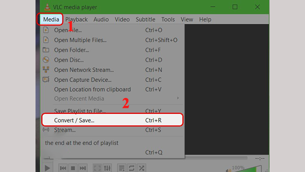Show the playlist via its icon

[x=122, y=168]
